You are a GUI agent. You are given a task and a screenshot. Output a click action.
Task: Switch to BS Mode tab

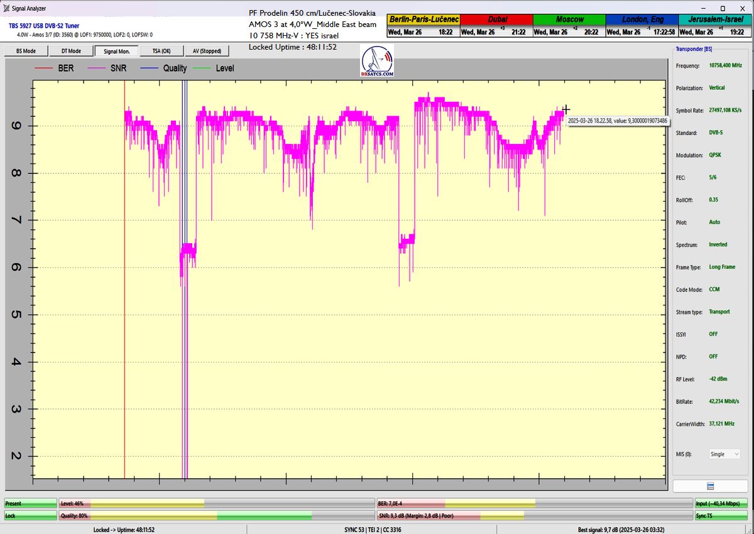point(26,51)
